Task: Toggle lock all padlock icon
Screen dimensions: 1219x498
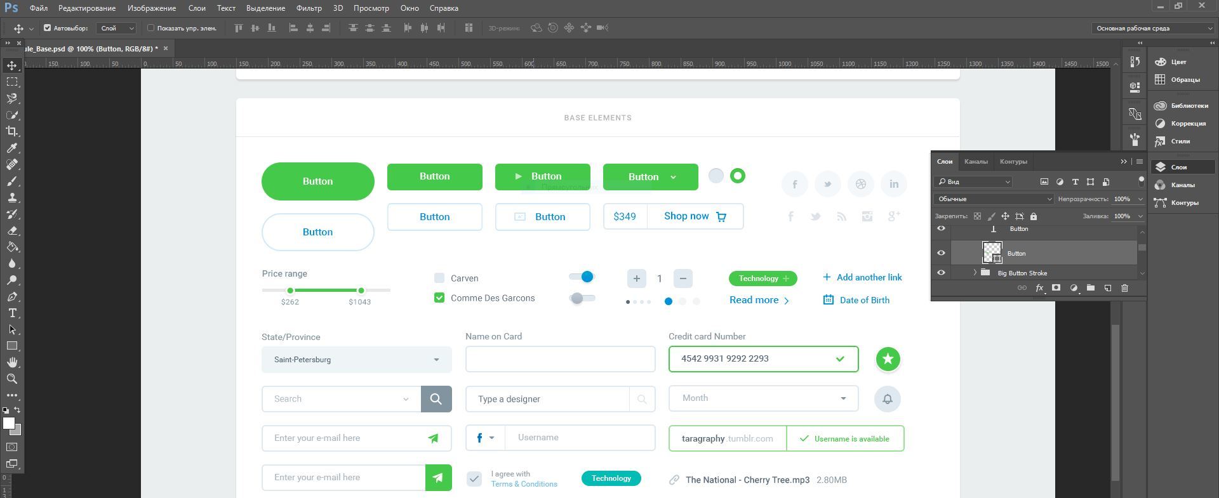Action: click(x=1033, y=216)
